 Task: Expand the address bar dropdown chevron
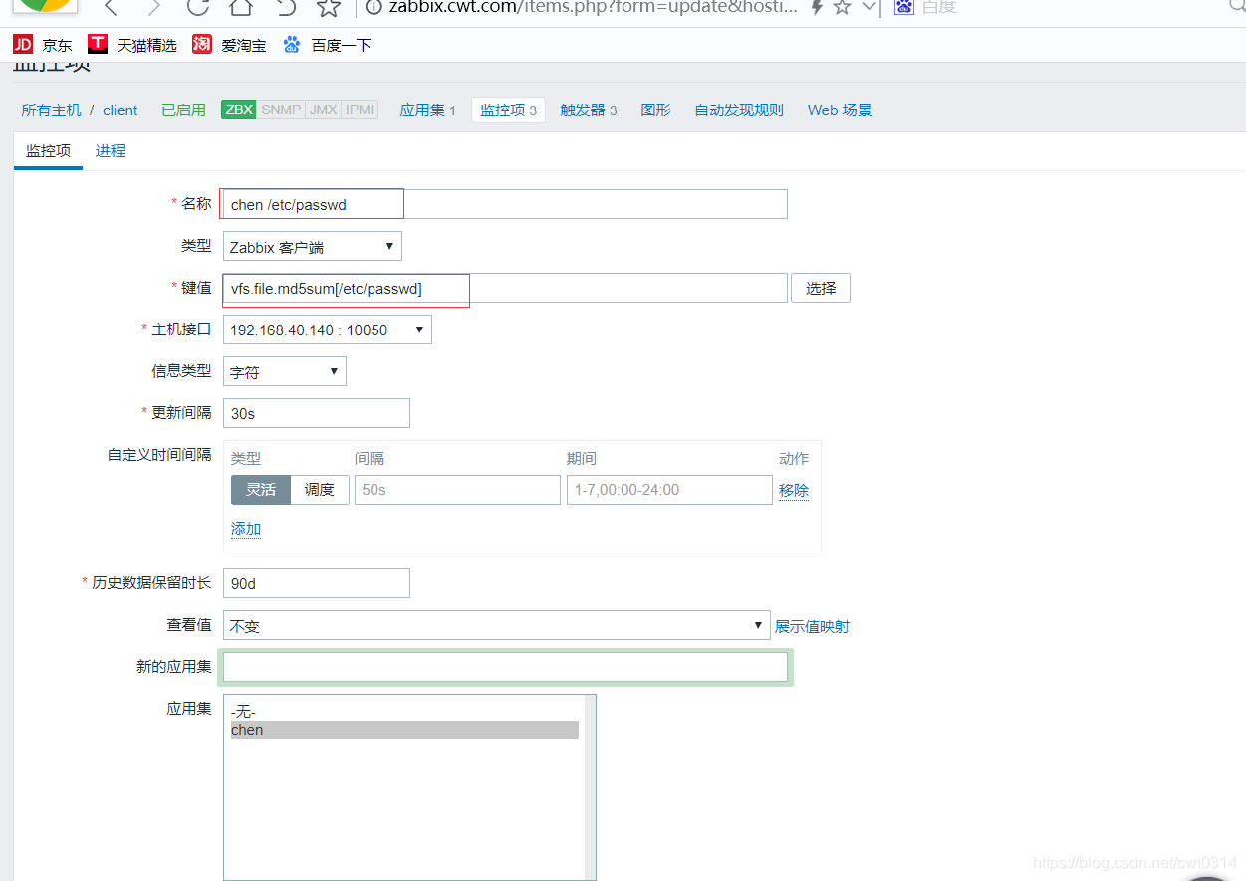pyautogui.click(x=869, y=8)
